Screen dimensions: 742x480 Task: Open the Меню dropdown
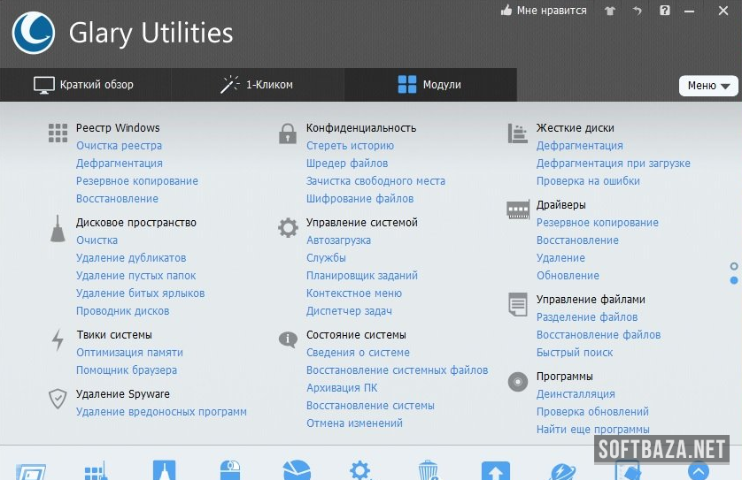coord(707,86)
